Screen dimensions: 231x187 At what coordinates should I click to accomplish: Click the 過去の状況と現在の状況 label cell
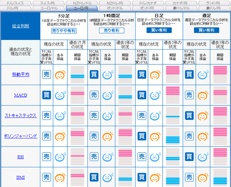coord(21,52)
